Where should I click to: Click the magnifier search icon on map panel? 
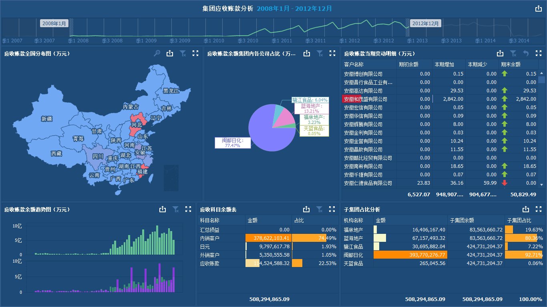(x=157, y=53)
